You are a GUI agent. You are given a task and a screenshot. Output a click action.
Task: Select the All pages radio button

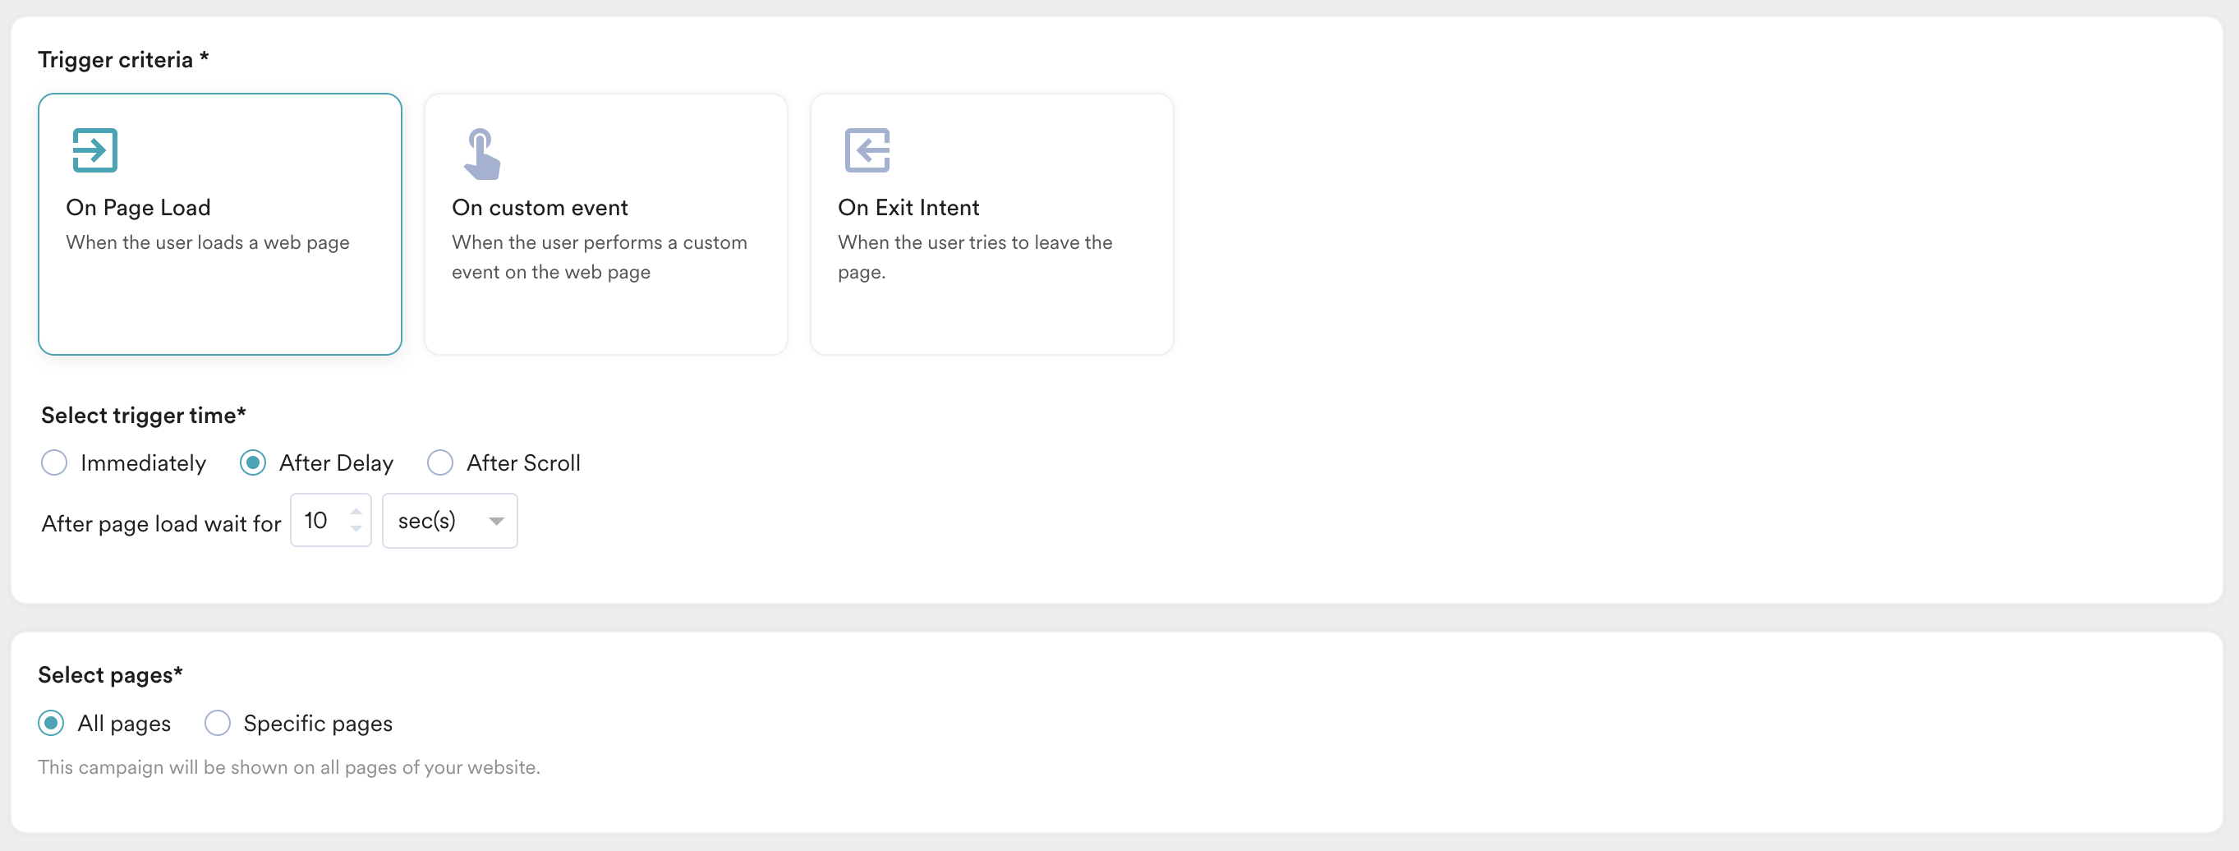(x=51, y=723)
